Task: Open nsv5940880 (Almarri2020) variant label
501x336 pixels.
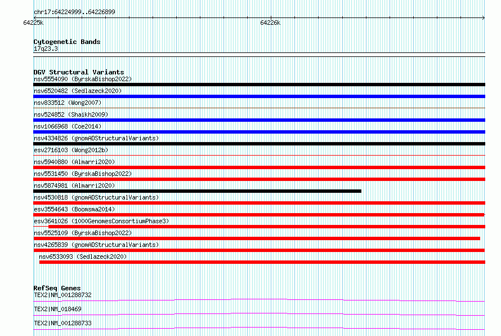Action: coord(74,162)
